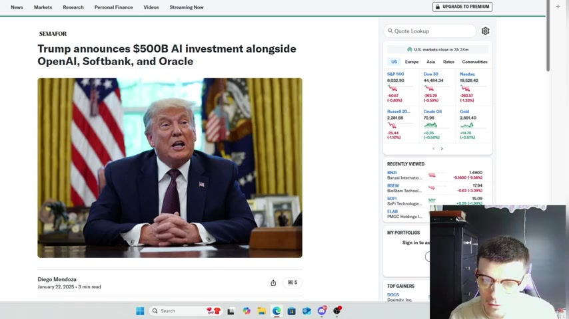Open recently viewed ticker ELAB
This screenshot has height=319, width=569.
coord(392,211)
